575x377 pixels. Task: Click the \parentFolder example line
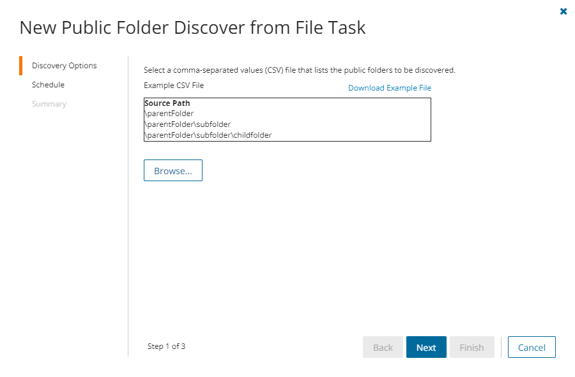(169, 114)
